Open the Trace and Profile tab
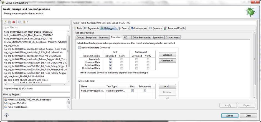The width and height of the screenshot is (261, 122). (174, 28)
